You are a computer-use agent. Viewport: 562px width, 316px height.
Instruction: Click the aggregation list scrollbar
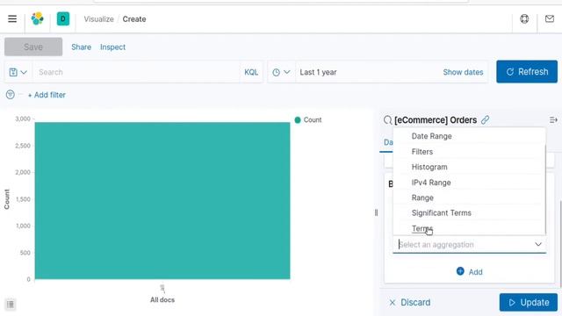pos(545,190)
